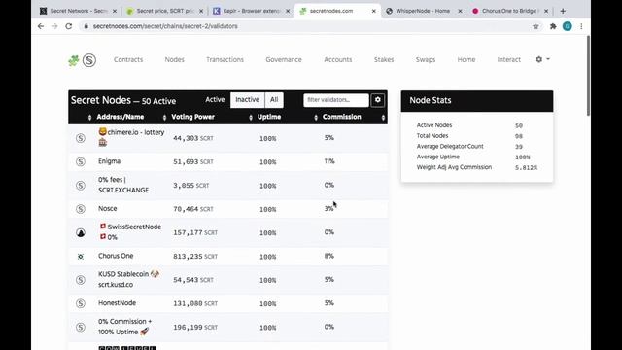Viewport: 622px width, 350px height.
Task: Open Stakes nav menu
Action: pos(384,59)
